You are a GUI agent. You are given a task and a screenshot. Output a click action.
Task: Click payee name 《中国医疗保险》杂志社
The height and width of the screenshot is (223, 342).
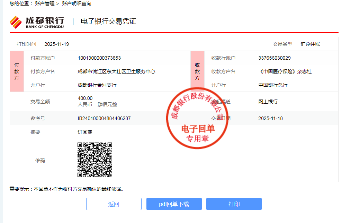(285, 71)
